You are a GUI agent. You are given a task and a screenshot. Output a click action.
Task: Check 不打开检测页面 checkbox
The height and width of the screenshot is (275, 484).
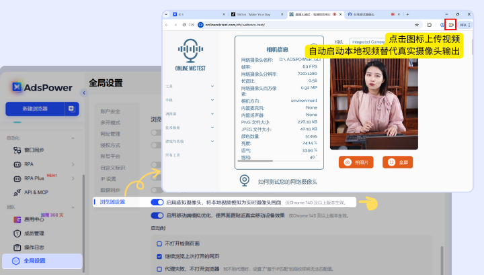point(159,243)
